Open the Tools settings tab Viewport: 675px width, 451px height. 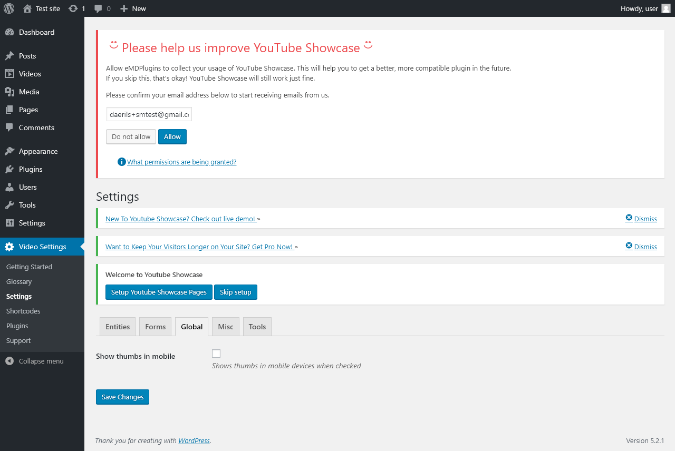(x=257, y=327)
